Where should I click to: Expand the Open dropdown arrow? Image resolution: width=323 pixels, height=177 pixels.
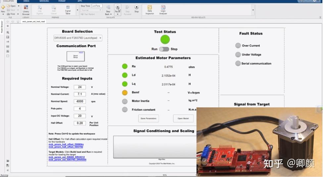(x=19, y=6)
